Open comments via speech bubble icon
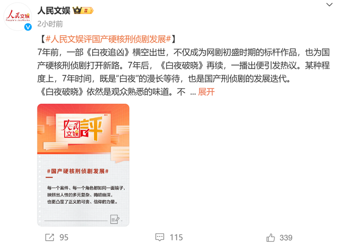 (160, 238)
